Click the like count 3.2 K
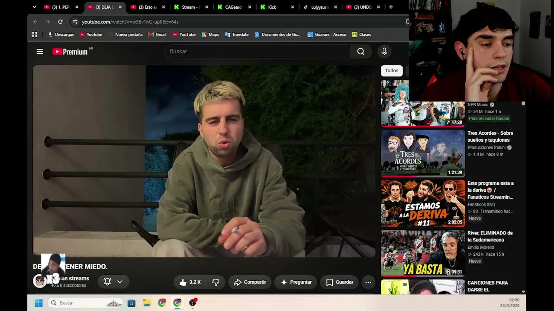This screenshot has height=311, width=554. (195, 282)
